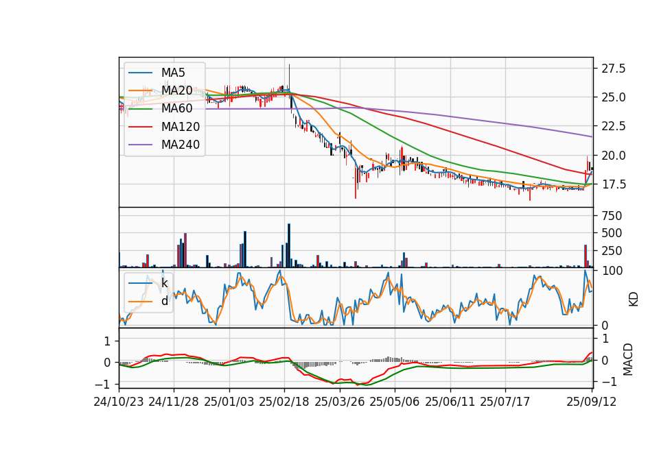Click the left MACD axis -1 tick
The height and width of the screenshot is (473, 659).
tap(102, 385)
